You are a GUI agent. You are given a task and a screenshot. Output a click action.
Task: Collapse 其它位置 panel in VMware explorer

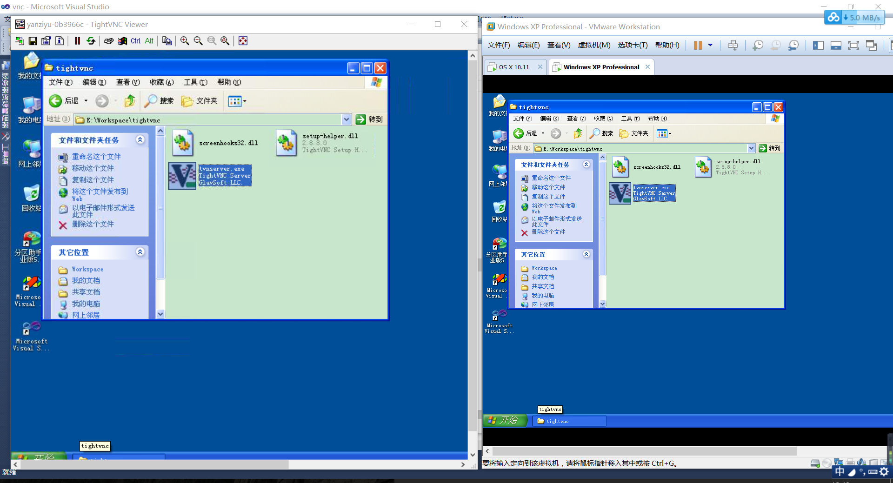click(586, 254)
